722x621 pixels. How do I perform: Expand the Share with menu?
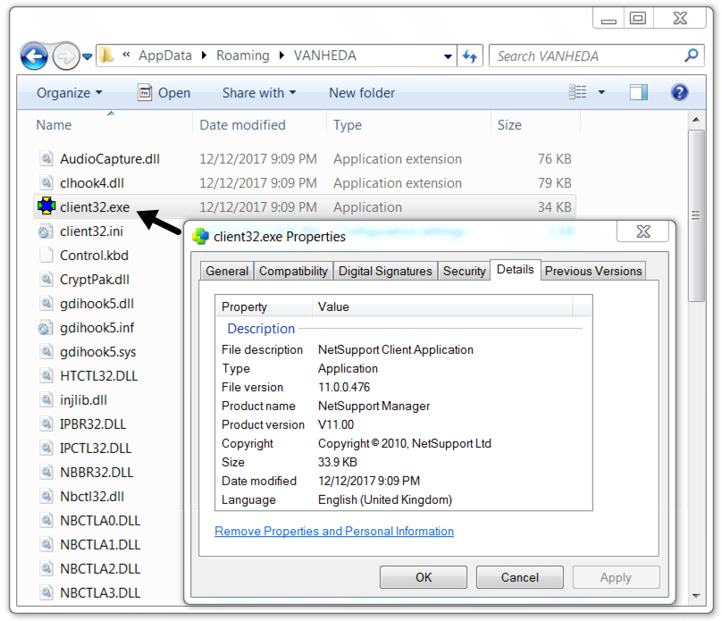259,93
